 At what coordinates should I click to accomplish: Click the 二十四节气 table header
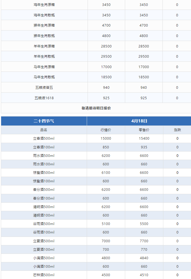coord(44,121)
